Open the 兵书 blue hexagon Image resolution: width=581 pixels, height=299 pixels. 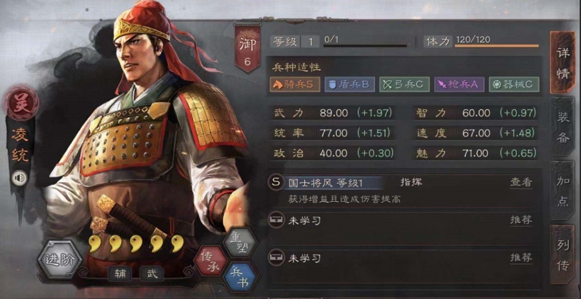(x=240, y=278)
